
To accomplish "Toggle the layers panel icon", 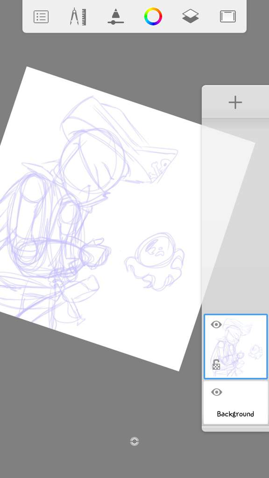I will (x=191, y=16).
